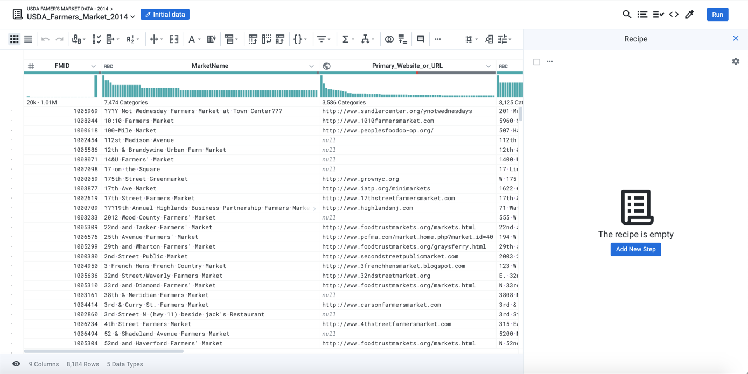Search the dataset with the magnifier icon
The width and height of the screenshot is (748, 374).
[x=626, y=15]
